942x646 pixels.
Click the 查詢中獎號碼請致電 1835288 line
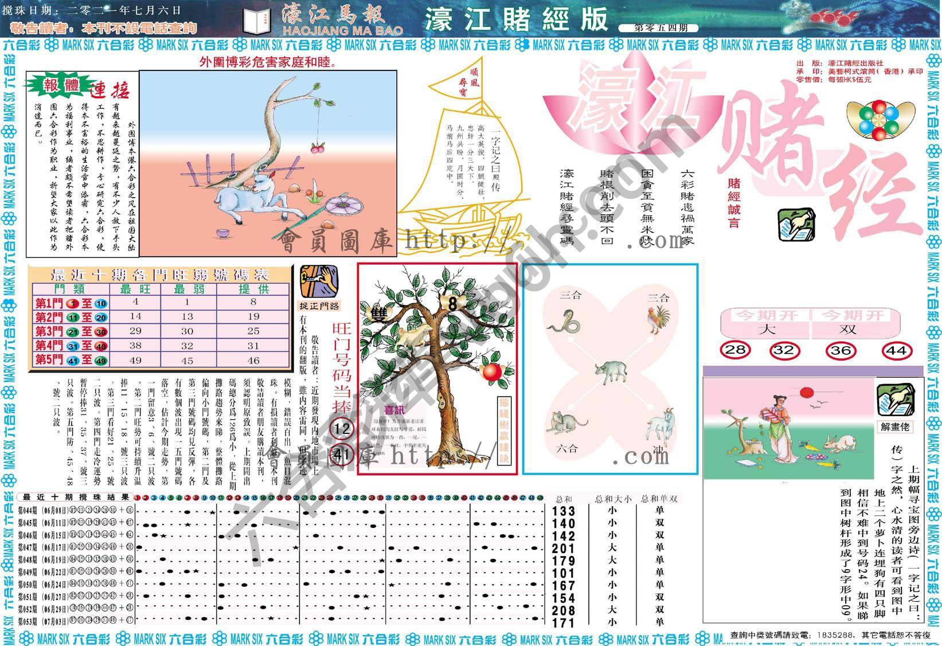pyautogui.click(x=830, y=635)
